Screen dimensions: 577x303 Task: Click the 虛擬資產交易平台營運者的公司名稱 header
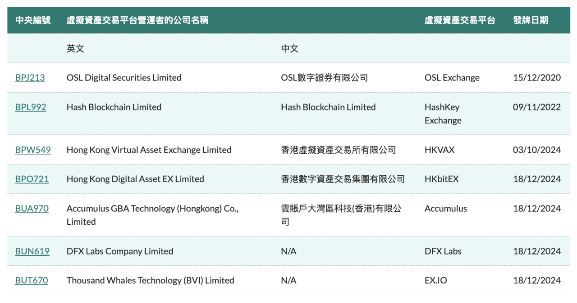(137, 20)
